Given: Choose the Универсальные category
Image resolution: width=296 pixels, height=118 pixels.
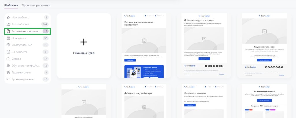Looking at the screenshot, I should pyautogui.click(x=27, y=45).
